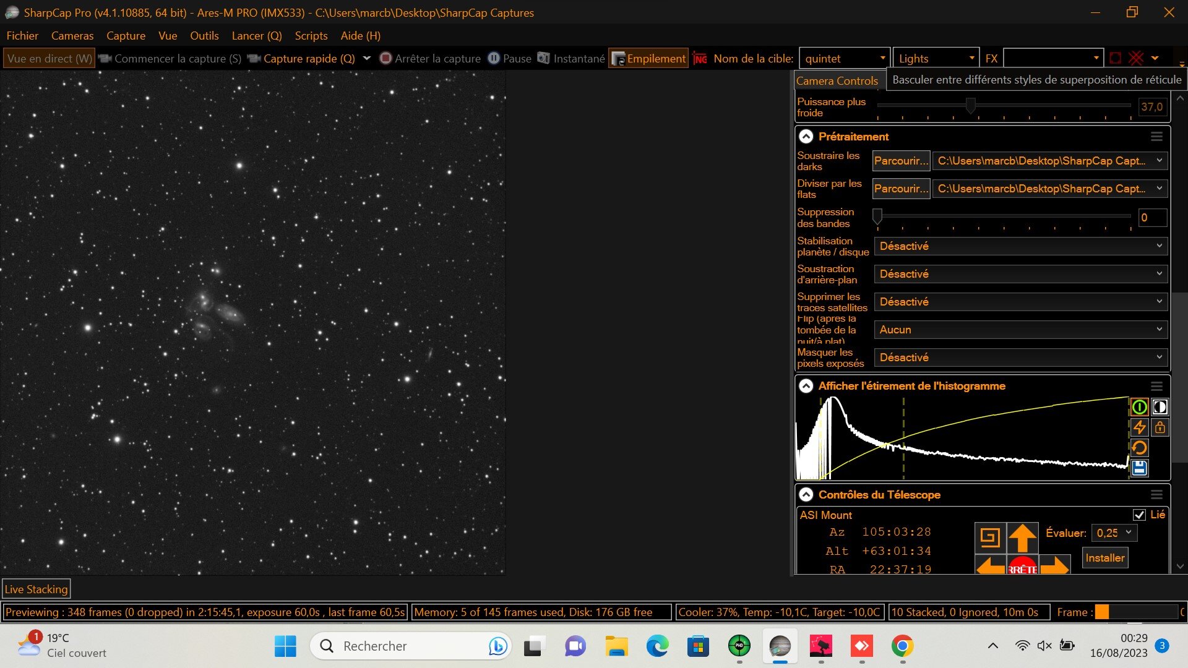Save the stretch using the floppy disk icon
This screenshot has height=668, width=1188.
click(1139, 468)
